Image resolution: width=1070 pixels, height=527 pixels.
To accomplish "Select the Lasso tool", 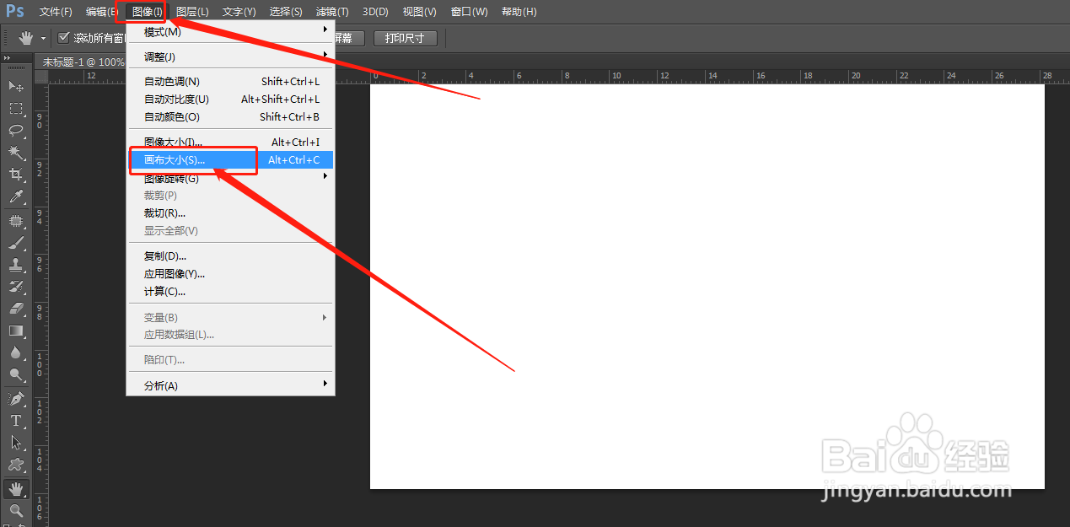I will coord(16,131).
